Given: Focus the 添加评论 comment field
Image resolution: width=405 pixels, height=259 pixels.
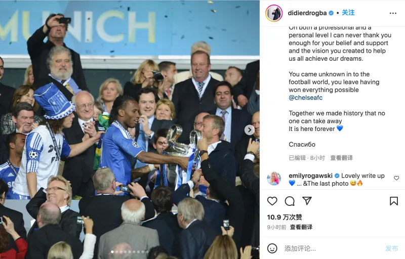Looking at the screenshot, I should [333, 248].
